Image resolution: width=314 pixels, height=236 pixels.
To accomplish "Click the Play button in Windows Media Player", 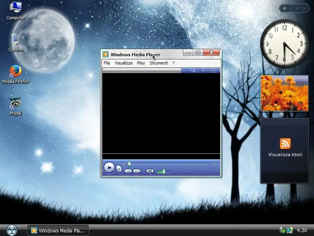I will [109, 168].
